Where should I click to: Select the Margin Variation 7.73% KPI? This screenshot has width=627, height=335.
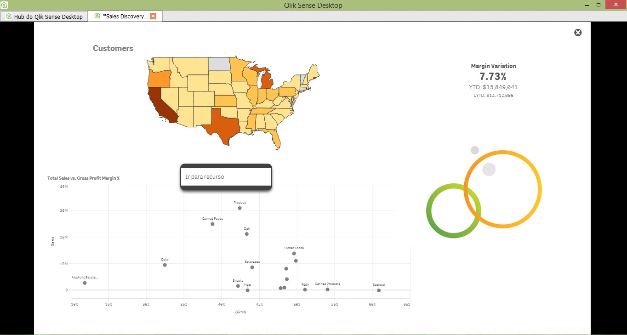point(493,76)
